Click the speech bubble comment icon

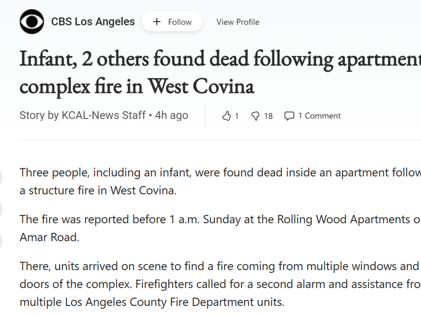(289, 116)
